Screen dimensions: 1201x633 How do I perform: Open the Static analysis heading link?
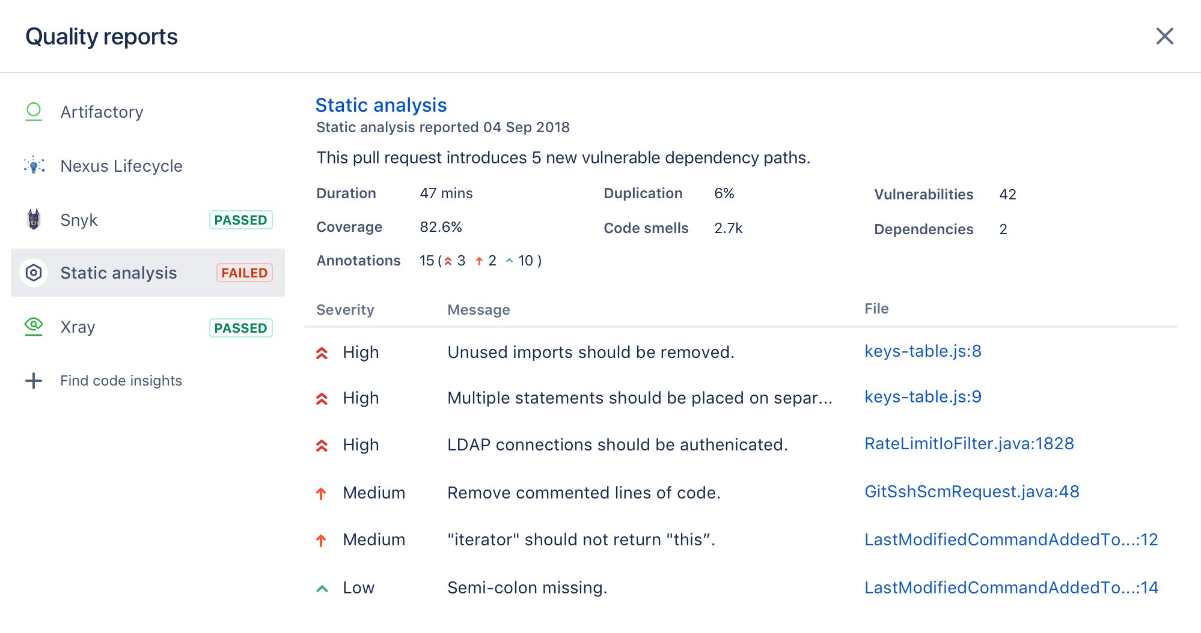[x=381, y=105]
